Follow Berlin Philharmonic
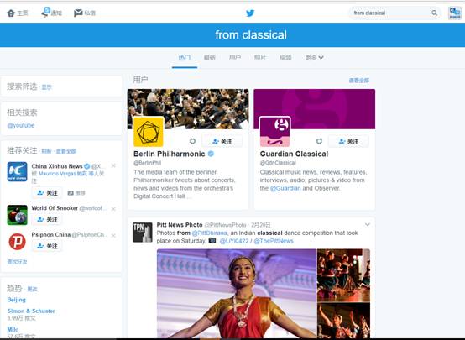465x340 pixels. pyautogui.click(x=222, y=141)
